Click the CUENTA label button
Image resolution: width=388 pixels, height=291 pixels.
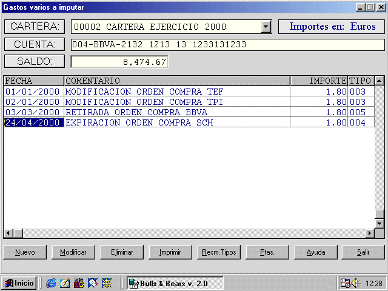click(x=35, y=44)
